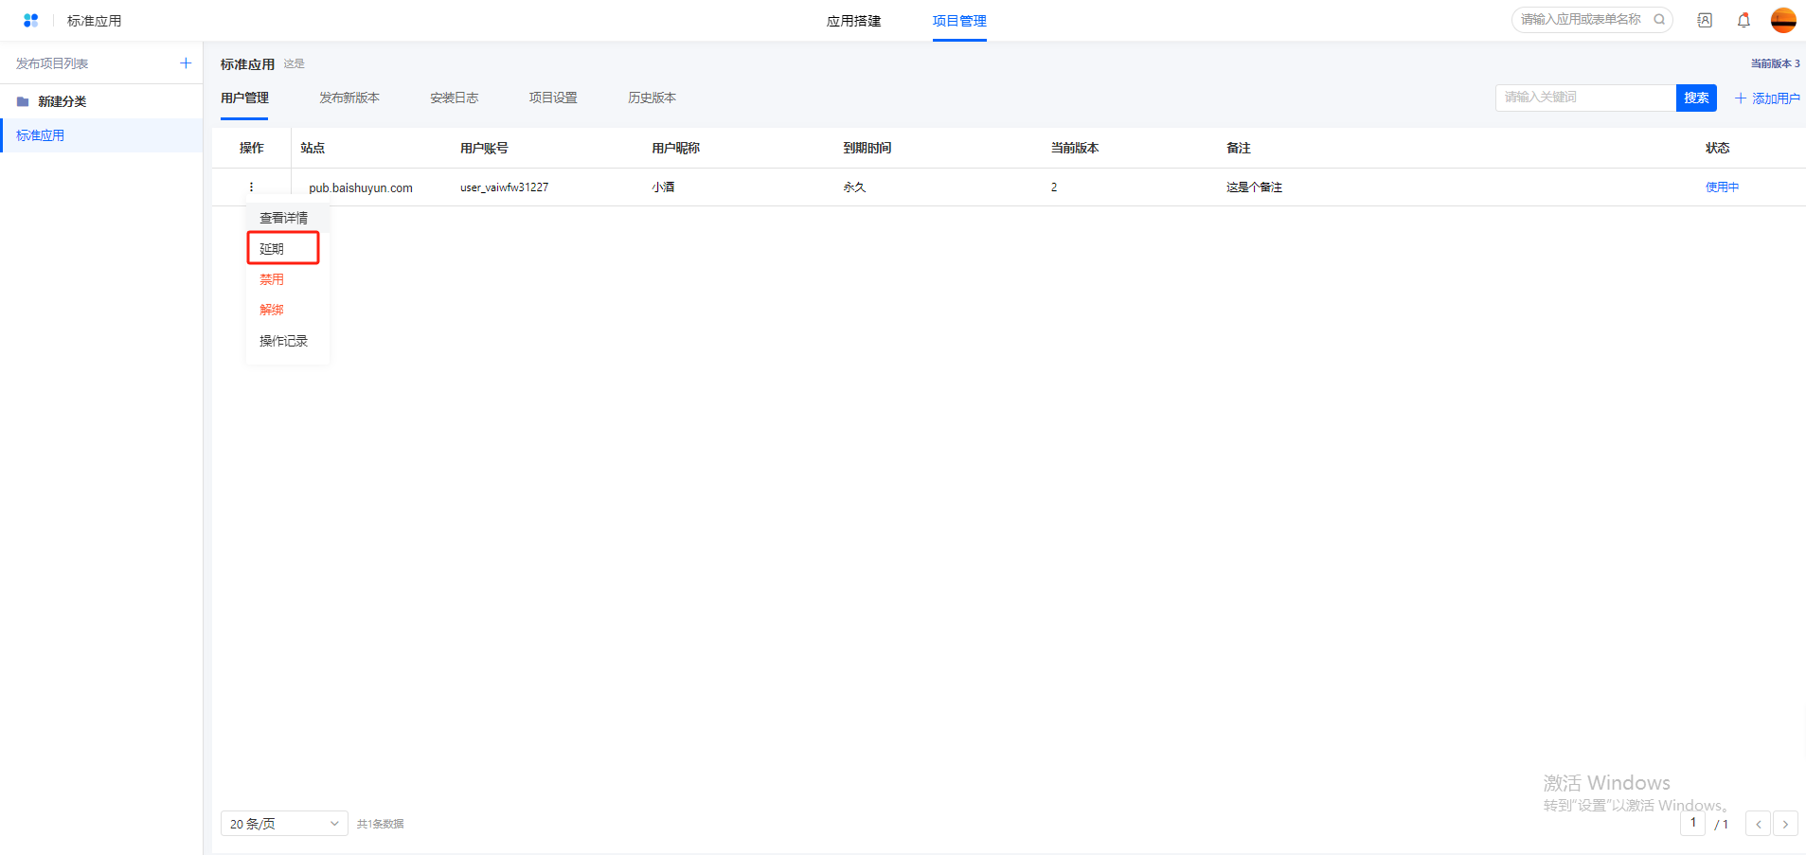Viewport: 1806px width, 855px height.
Task: Click the three-dot action icon in the row
Action: tap(251, 187)
